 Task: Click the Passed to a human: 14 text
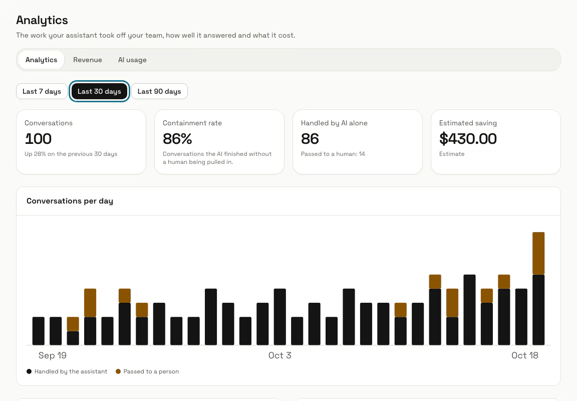(x=333, y=154)
